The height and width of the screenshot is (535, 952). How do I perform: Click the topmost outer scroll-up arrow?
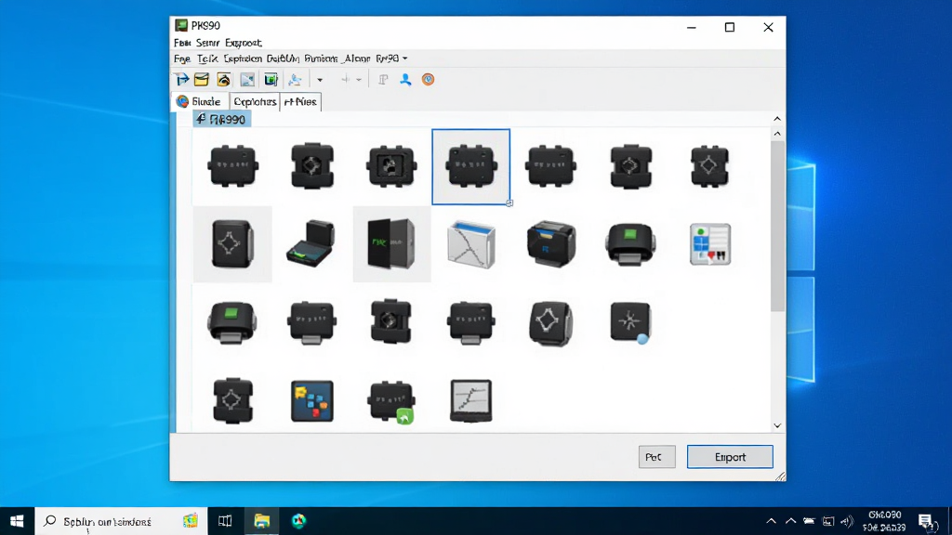(x=777, y=119)
